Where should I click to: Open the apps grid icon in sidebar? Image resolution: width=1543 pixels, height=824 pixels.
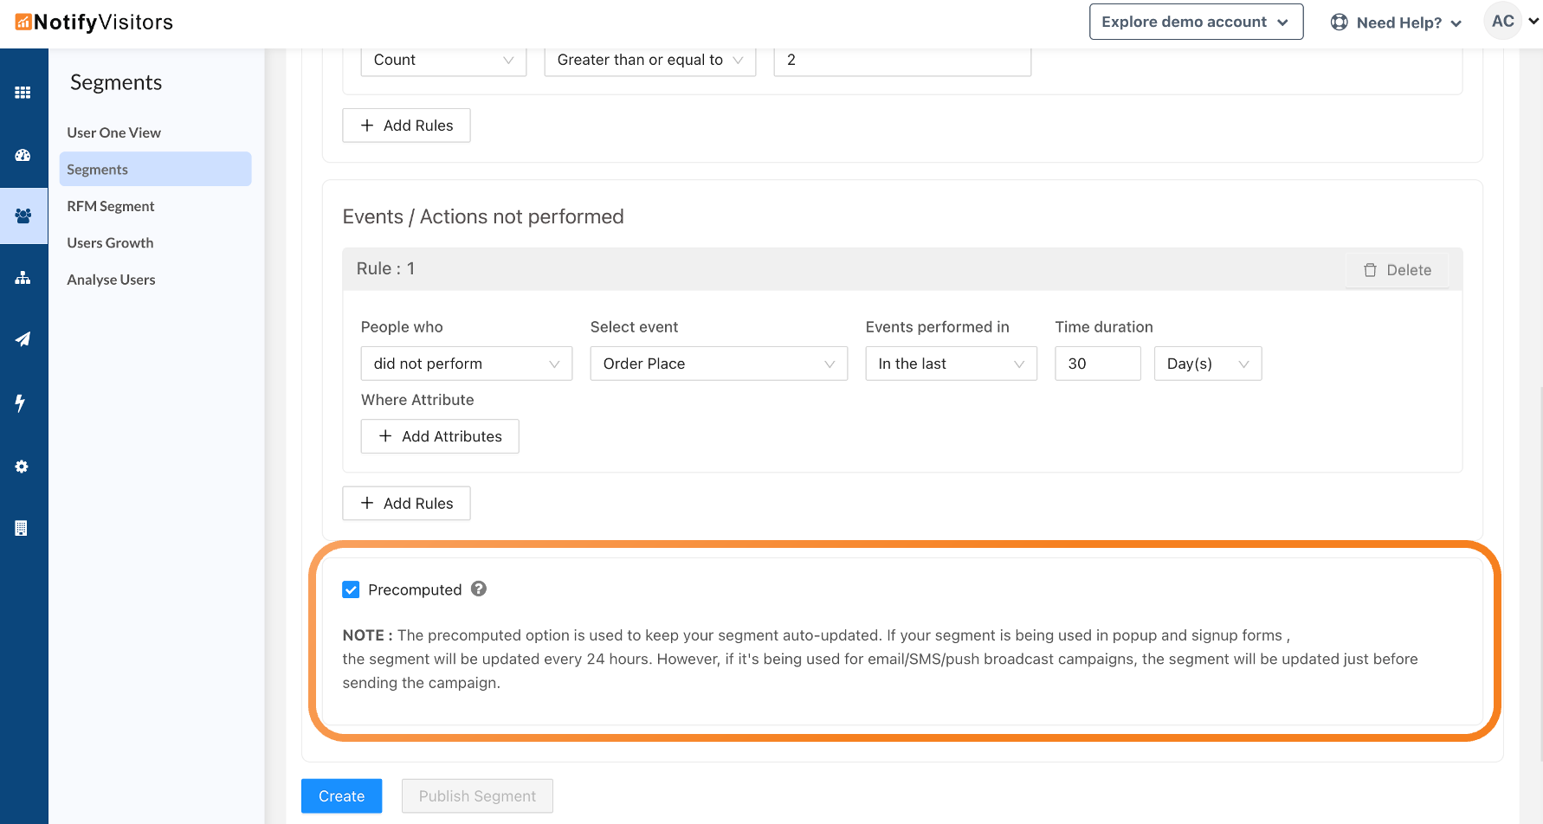pos(23,93)
